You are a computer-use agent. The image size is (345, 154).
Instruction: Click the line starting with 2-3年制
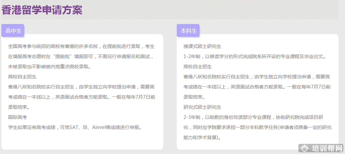point(253,117)
